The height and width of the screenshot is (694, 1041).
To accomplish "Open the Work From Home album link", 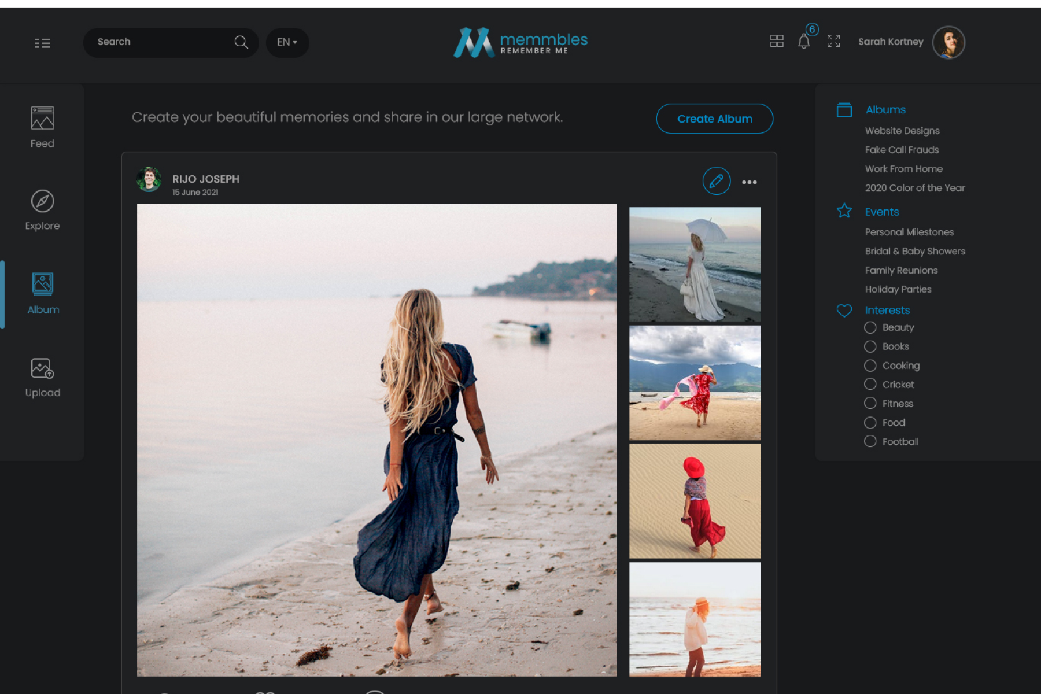I will click(903, 169).
